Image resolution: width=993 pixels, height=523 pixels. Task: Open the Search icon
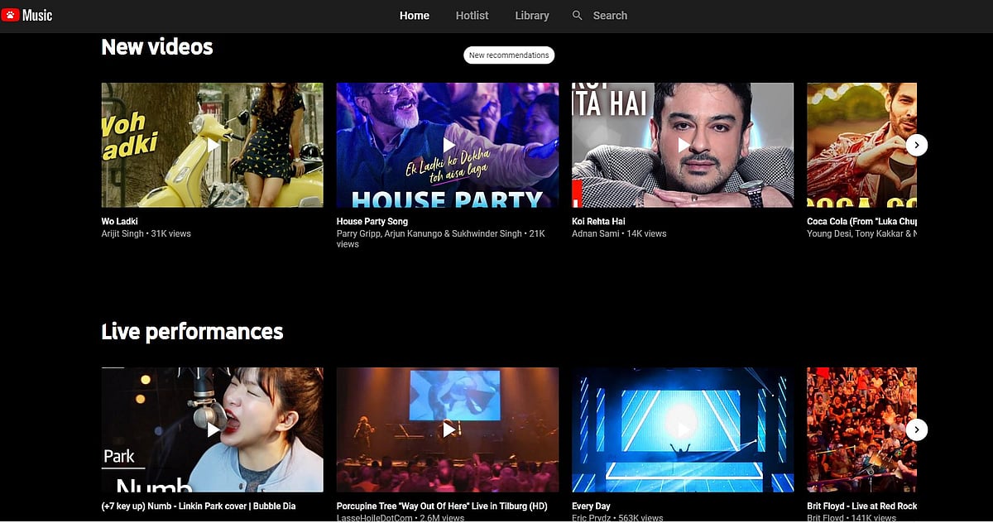click(576, 15)
